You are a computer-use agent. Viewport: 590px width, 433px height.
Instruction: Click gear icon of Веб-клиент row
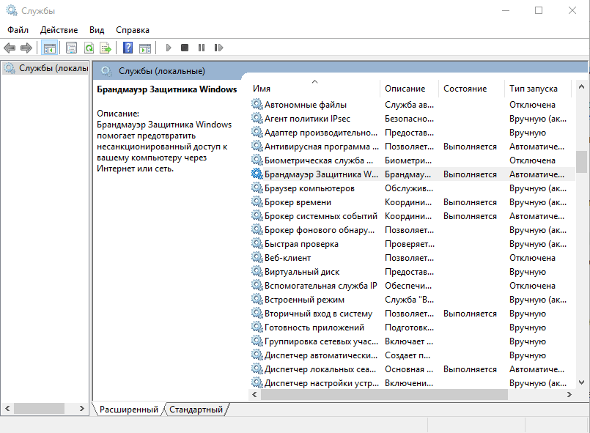pos(257,258)
